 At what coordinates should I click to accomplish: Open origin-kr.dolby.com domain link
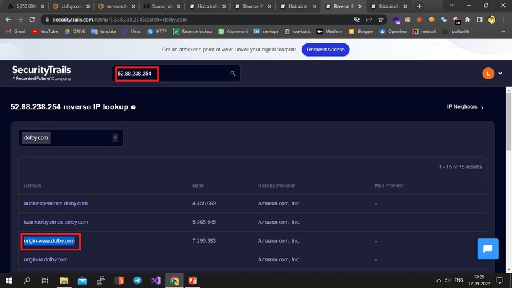coord(46,259)
